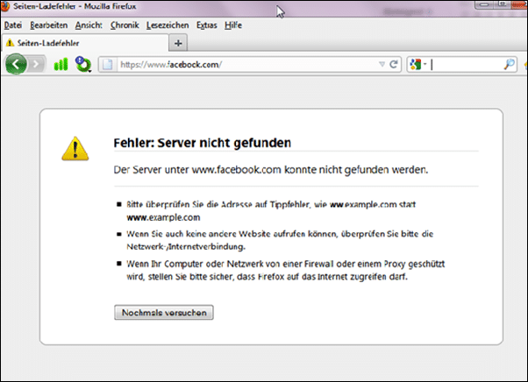Click the green circular arrows add-on icon

tap(83, 64)
